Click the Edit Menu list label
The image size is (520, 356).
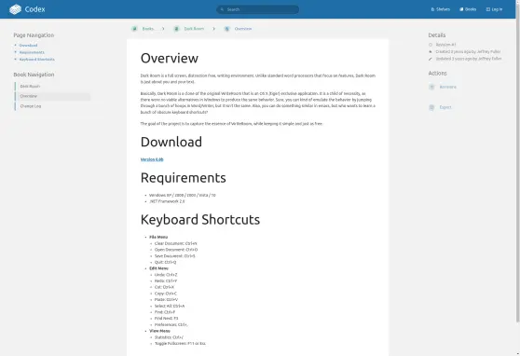pyautogui.click(x=158, y=268)
